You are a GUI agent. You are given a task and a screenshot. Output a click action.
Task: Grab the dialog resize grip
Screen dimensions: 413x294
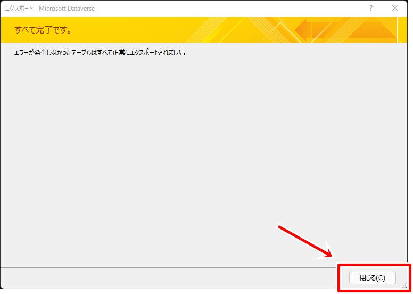pos(404,286)
